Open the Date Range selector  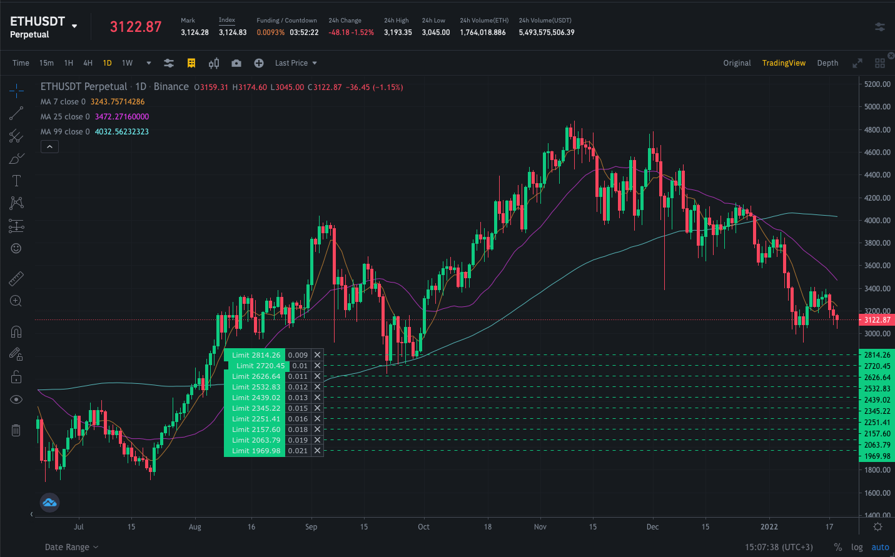click(x=71, y=547)
